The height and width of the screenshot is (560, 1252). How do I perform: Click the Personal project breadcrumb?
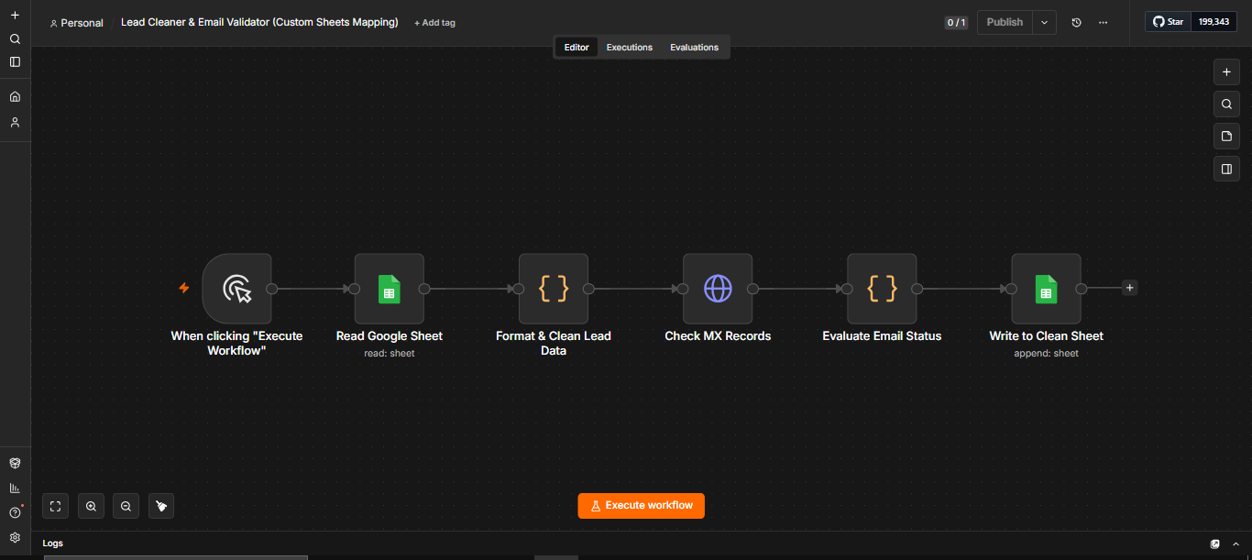(x=76, y=23)
